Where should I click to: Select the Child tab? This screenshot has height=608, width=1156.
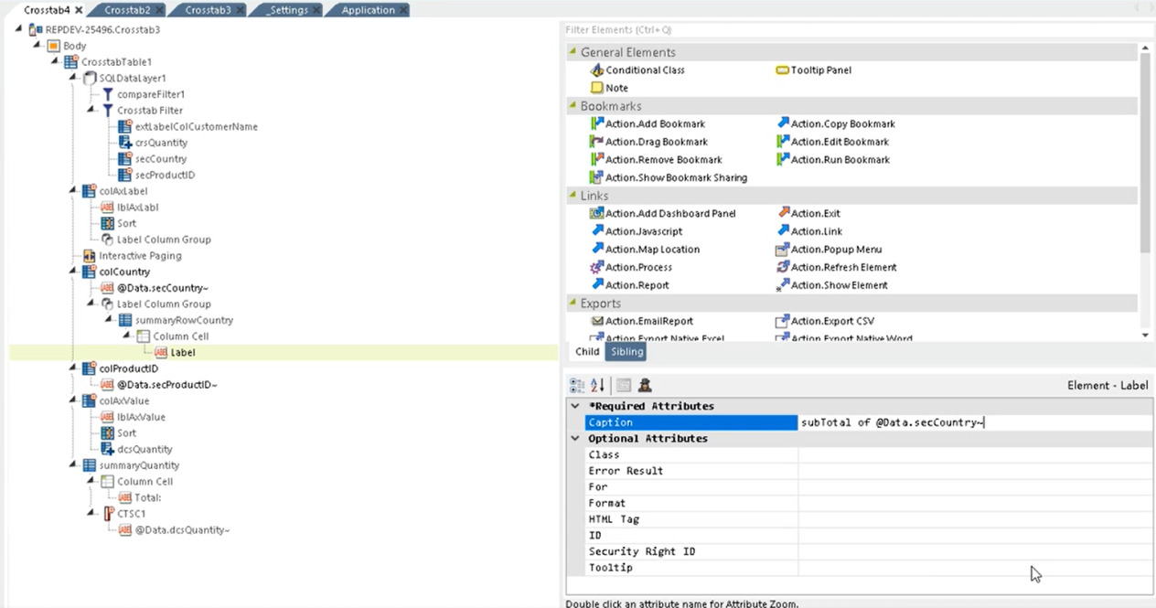tap(586, 352)
